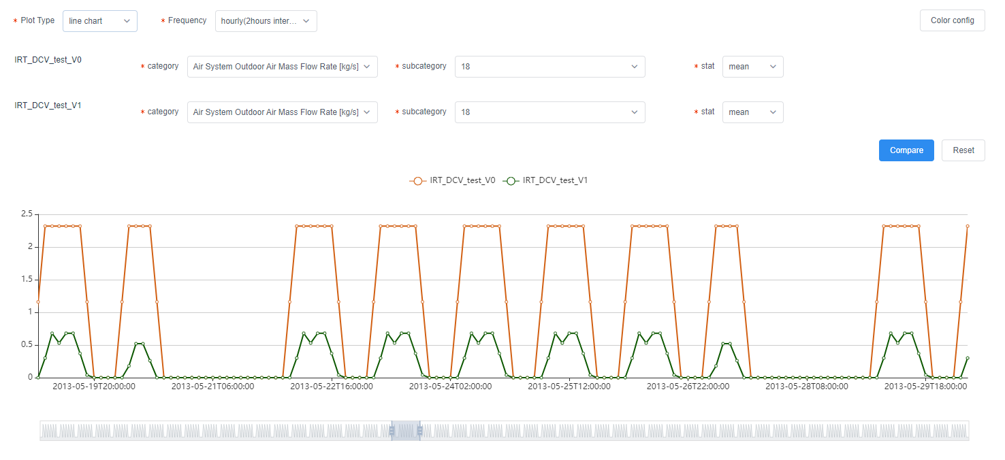Click x-axis label 2013-05-29T18:00:00
This screenshot has height=460, width=1005.
(925, 387)
